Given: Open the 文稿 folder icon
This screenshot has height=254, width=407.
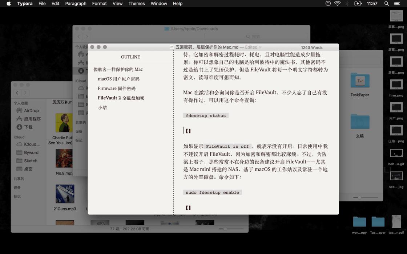Looking at the screenshot, I should pyautogui.click(x=360, y=121).
